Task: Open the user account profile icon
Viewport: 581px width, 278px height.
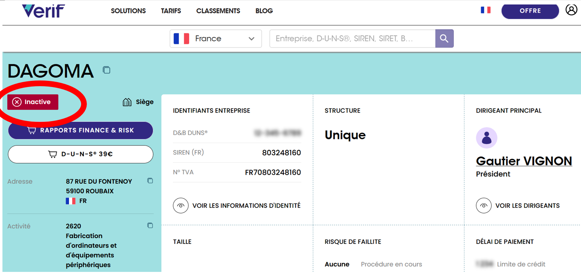Action: point(571,10)
